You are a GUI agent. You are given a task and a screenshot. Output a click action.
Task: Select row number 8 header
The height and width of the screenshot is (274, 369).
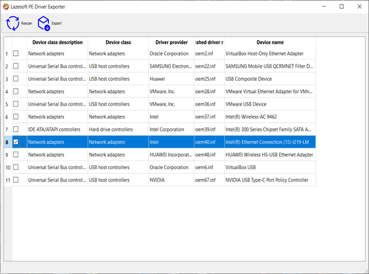pyautogui.click(x=8, y=142)
